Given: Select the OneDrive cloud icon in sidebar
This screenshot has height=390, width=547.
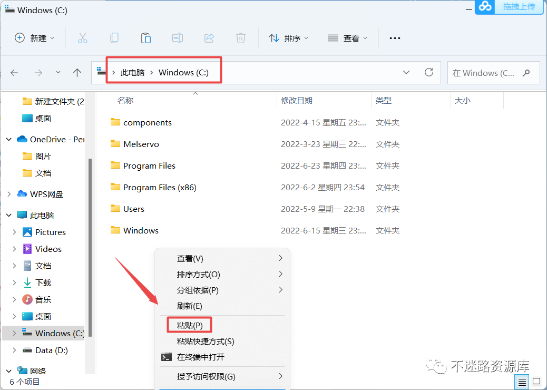Looking at the screenshot, I should click(x=22, y=139).
